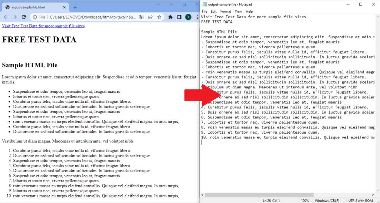This screenshot has width=380, height=203.
Task: Click Notepad's horizontal scrollbar right arrow
Action: [x=373, y=195]
